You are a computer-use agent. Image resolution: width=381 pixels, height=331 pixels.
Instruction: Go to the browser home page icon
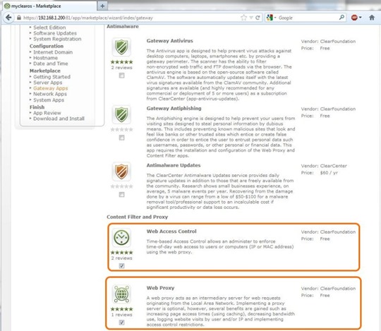pos(372,18)
